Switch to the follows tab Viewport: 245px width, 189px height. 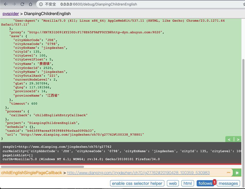point(205,183)
